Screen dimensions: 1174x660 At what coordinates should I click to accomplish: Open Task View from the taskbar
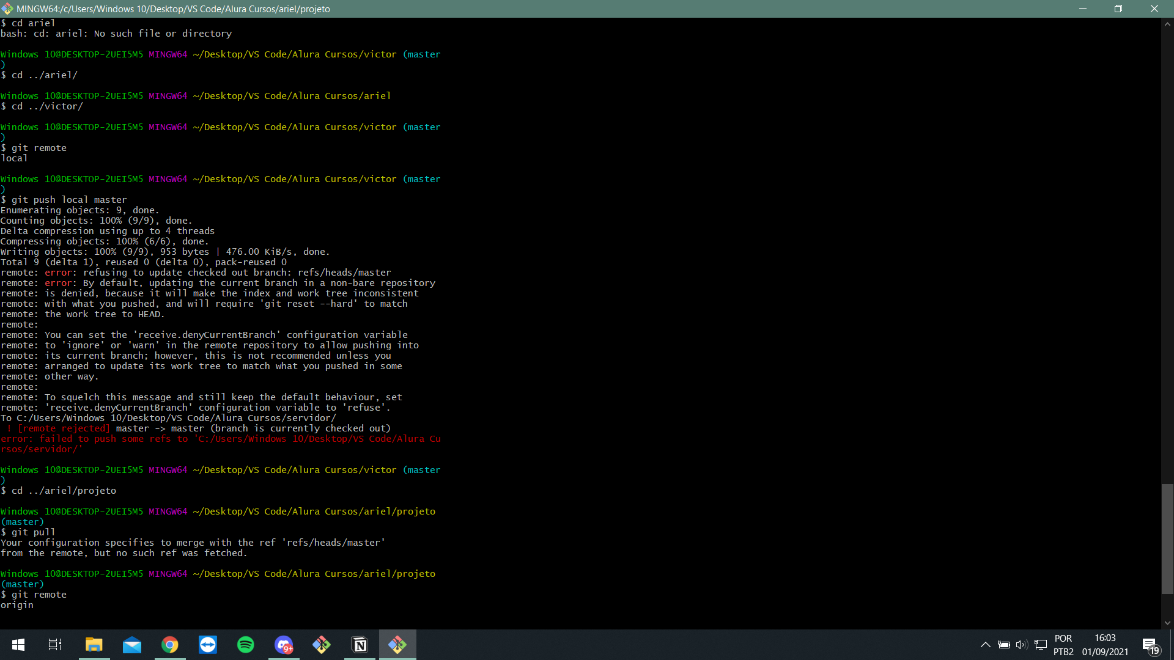click(x=55, y=645)
